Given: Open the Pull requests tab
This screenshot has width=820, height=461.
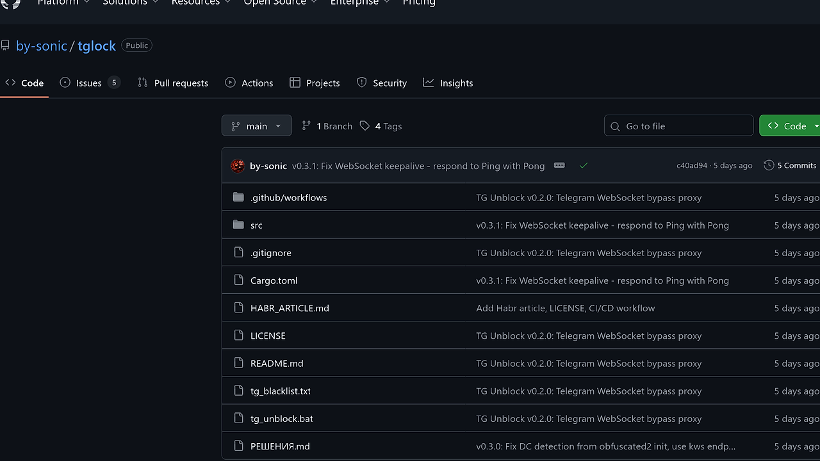Looking at the screenshot, I should [173, 83].
